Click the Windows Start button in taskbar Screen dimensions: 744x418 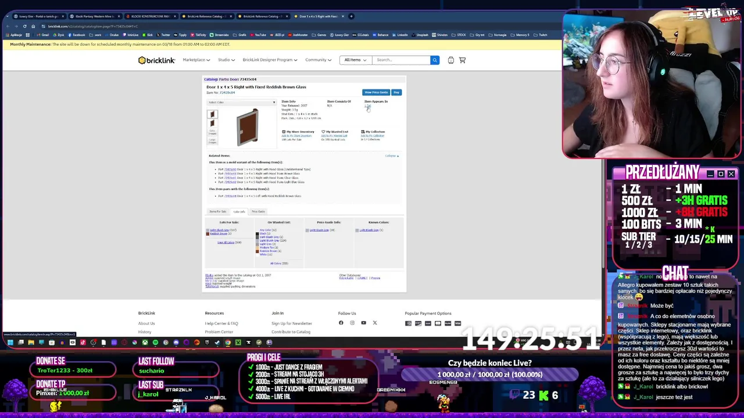click(x=10, y=343)
